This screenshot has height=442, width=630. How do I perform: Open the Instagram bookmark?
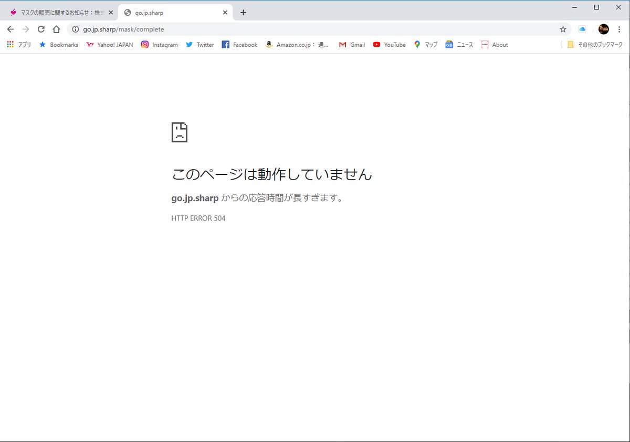click(x=160, y=45)
